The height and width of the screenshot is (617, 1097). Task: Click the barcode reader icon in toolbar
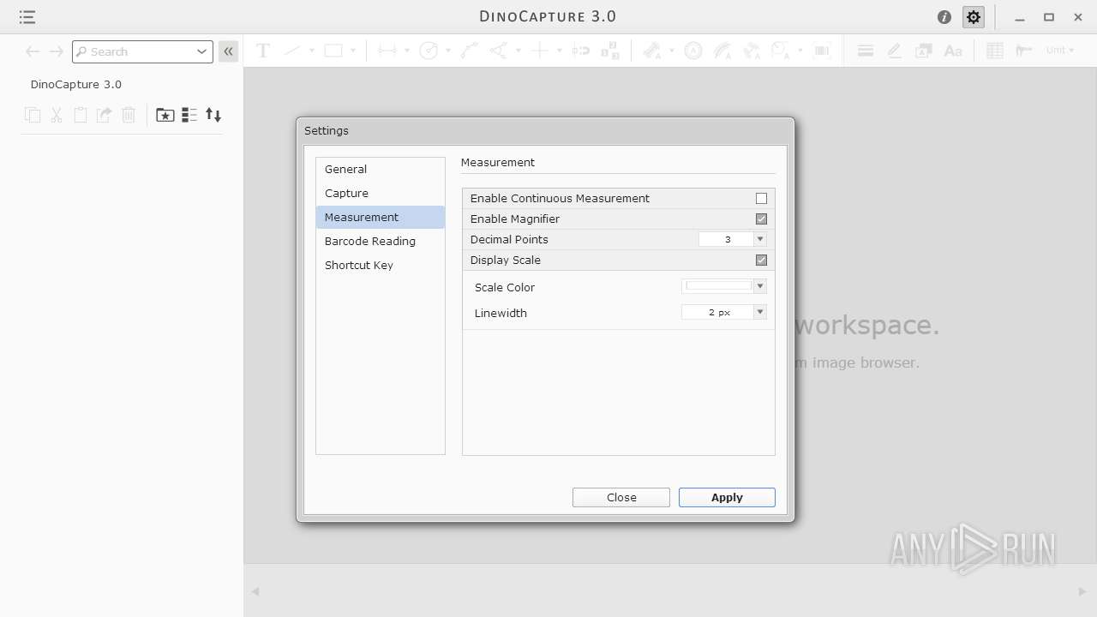pyautogui.click(x=822, y=51)
